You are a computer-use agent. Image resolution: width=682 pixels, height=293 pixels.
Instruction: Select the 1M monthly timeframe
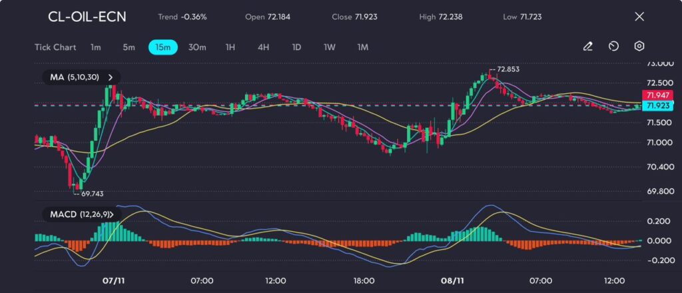point(363,47)
